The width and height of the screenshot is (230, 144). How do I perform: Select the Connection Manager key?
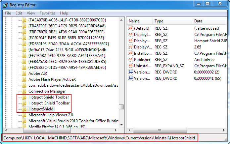click(x=47, y=91)
